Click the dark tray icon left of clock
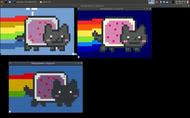 click(x=173, y=2)
